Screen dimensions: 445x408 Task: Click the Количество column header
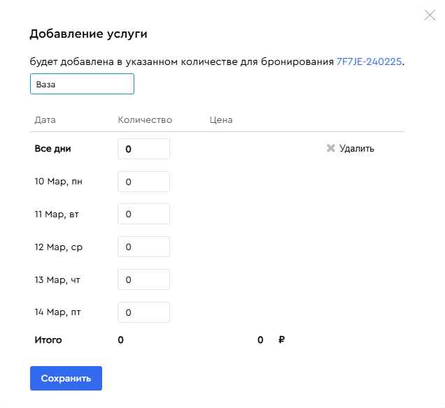point(145,120)
